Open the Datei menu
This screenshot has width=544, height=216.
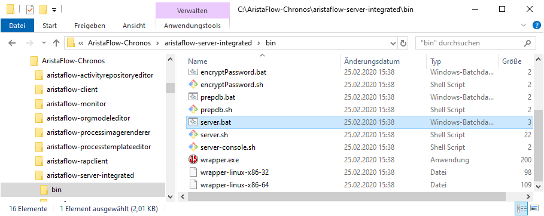tap(17, 26)
